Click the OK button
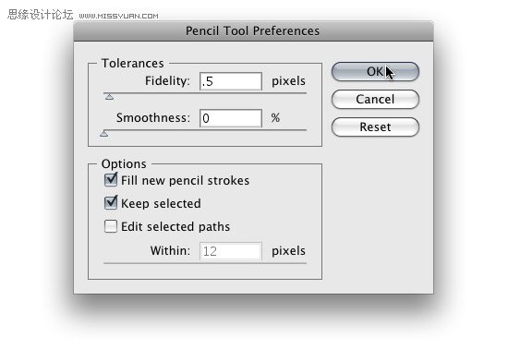 pyautogui.click(x=375, y=71)
